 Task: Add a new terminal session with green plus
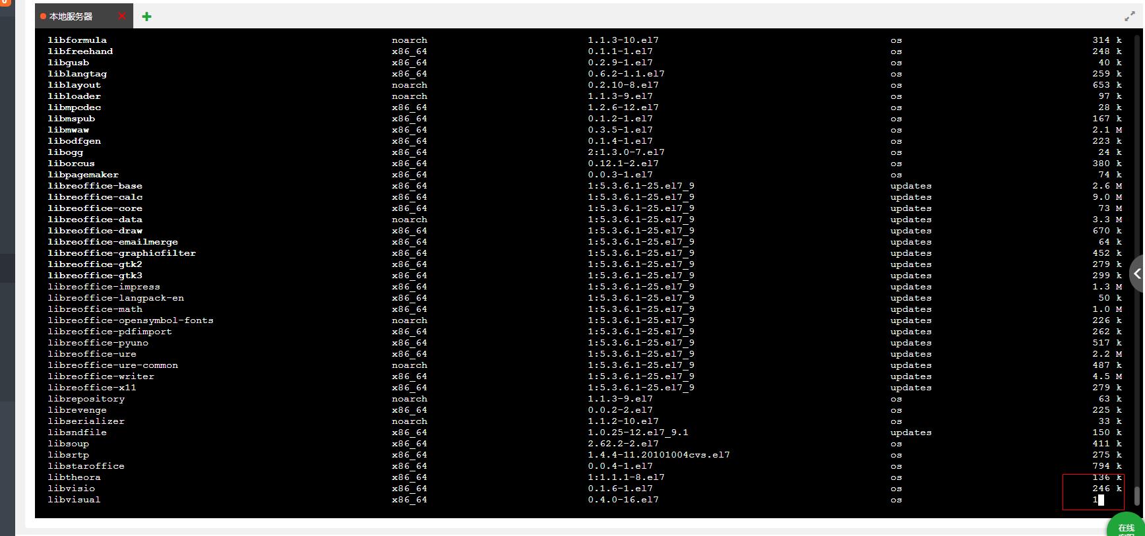coord(146,16)
